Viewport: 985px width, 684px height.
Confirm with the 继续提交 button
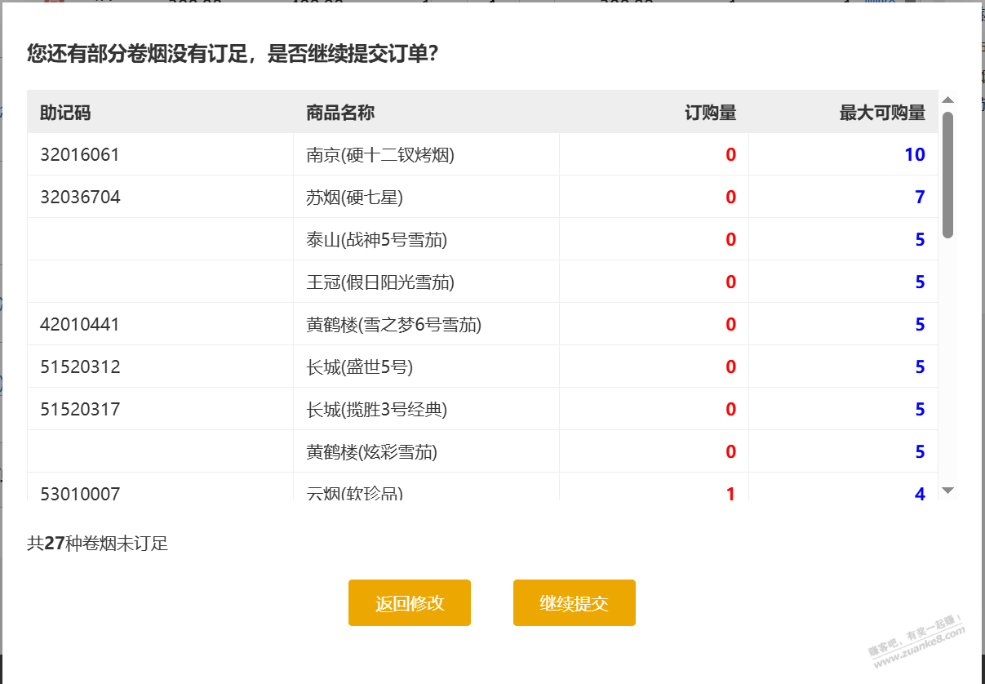[575, 603]
